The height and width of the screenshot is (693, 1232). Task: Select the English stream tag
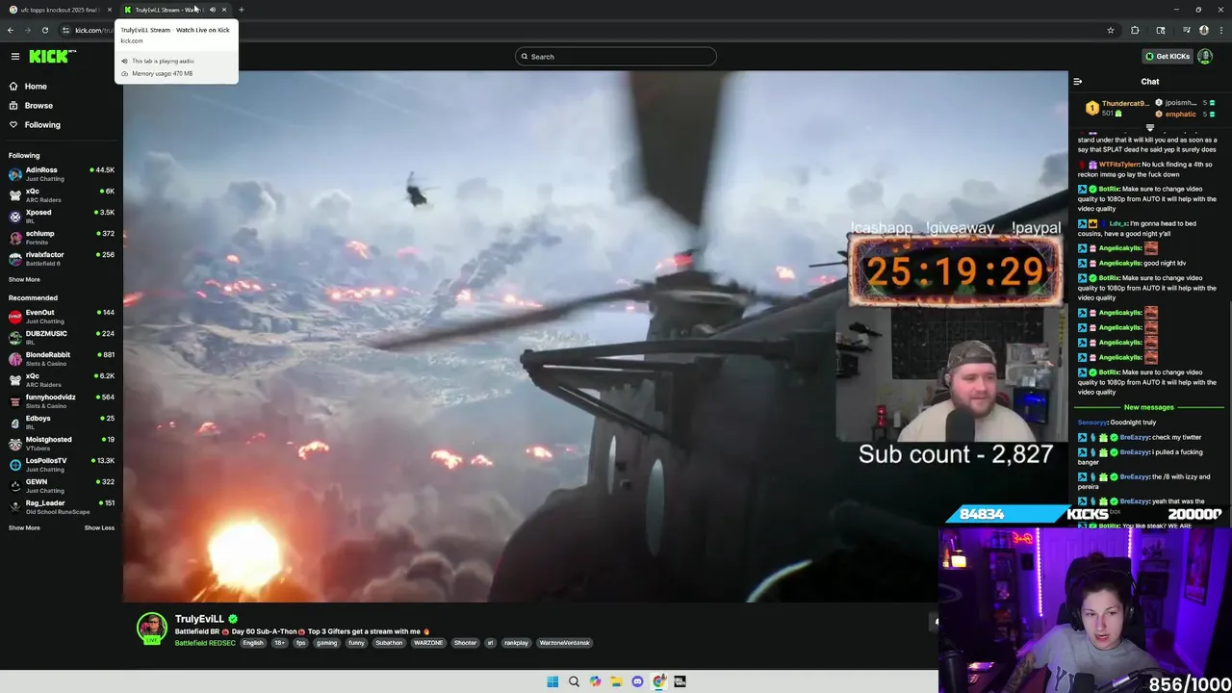[x=253, y=643]
